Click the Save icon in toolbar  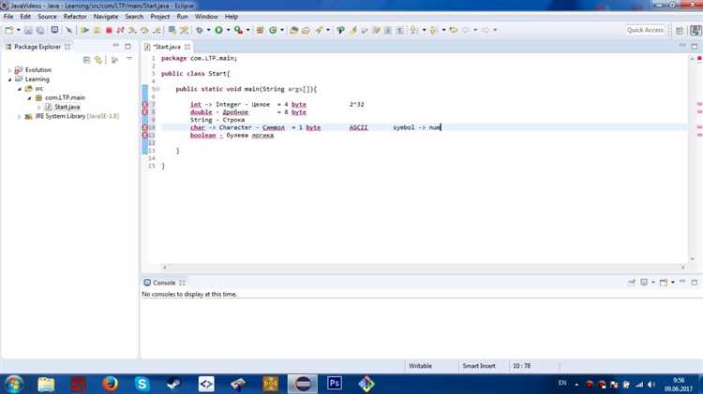28,30
